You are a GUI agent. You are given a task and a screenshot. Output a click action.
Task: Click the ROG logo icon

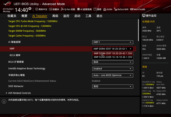(7, 4)
